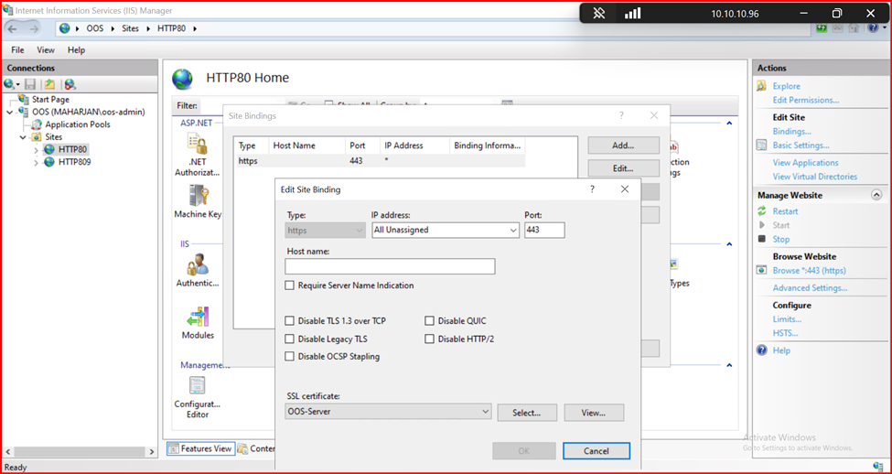Open the View menu

pyautogui.click(x=45, y=50)
